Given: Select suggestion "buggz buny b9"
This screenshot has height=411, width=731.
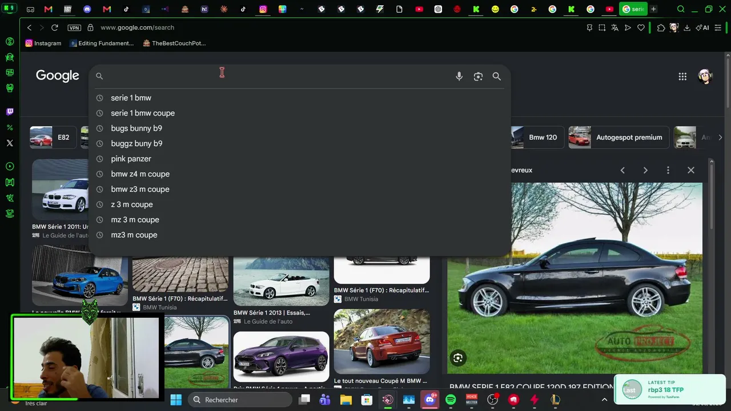Looking at the screenshot, I should tap(299, 144).
